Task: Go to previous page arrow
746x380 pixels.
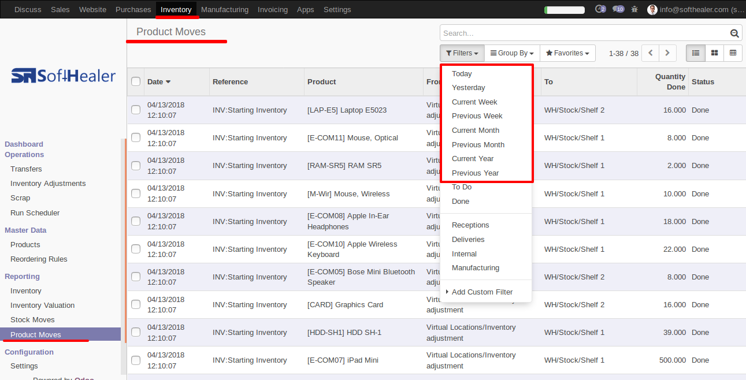Action: [651, 53]
